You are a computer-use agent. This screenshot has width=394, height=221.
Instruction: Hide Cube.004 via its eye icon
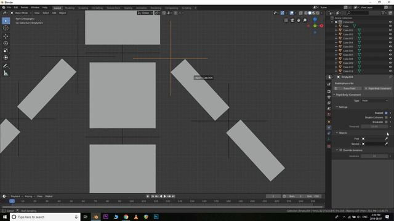point(390,42)
